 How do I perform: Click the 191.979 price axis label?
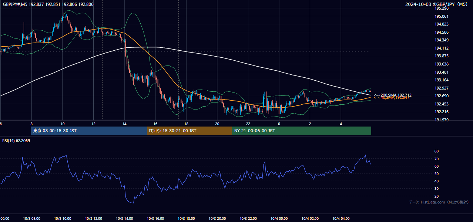[x=442, y=120]
